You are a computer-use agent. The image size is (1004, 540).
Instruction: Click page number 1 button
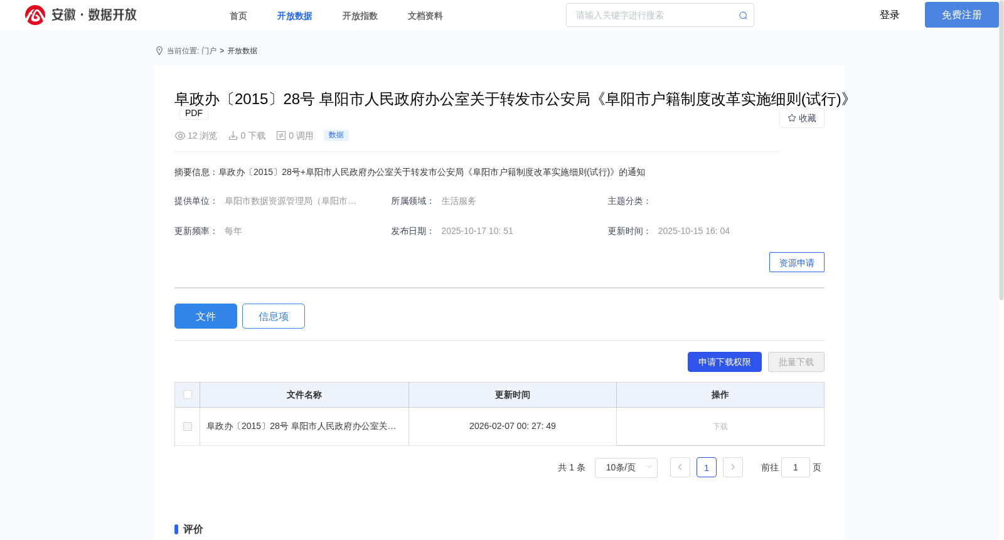tap(707, 467)
